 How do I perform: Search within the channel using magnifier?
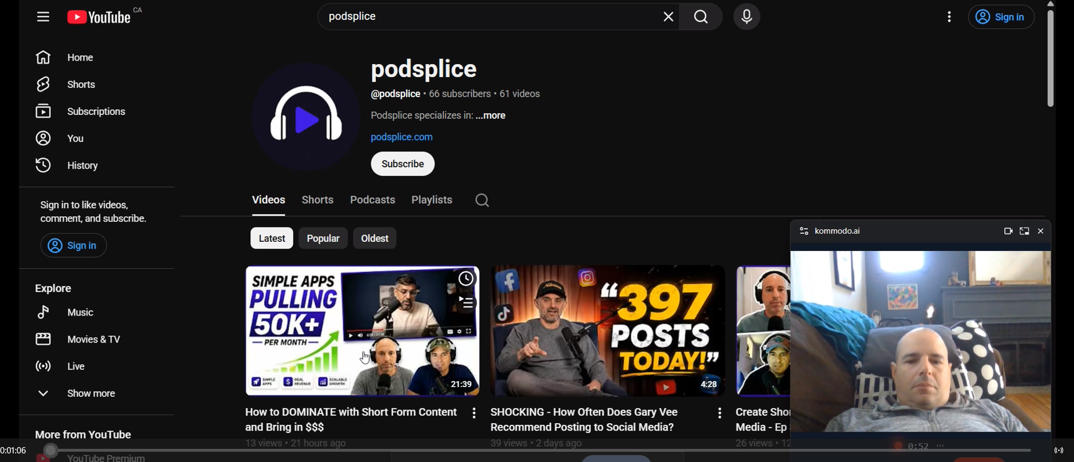483,200
